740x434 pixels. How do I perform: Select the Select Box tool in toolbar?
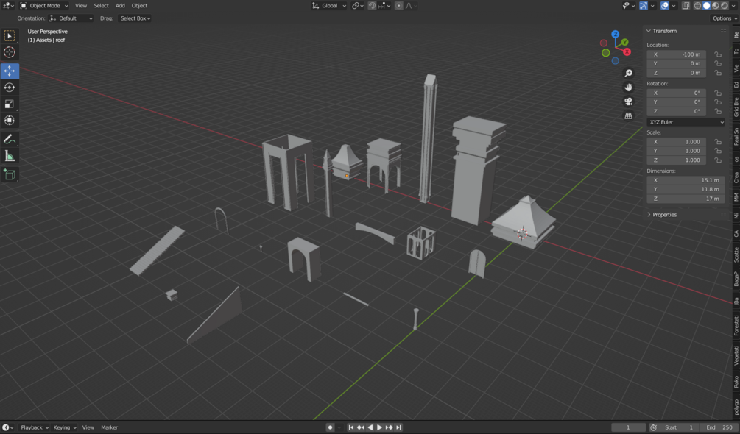pyautogui.click(x=10, y=36)
